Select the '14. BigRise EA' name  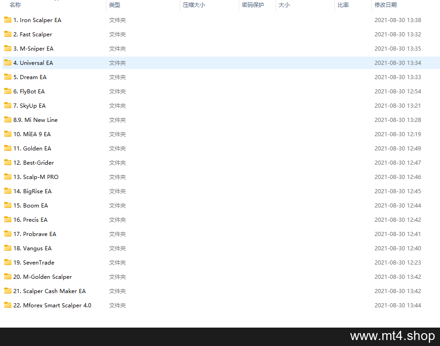tap(33, 191)
